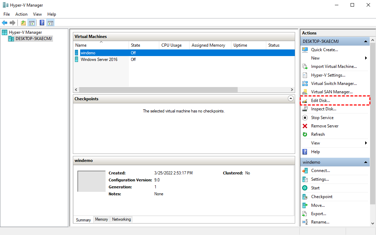This screenshot has width=376, height=235.
Task: Click the windemo VM row icon
Action: pyautogui.click(x=77, y=53)
